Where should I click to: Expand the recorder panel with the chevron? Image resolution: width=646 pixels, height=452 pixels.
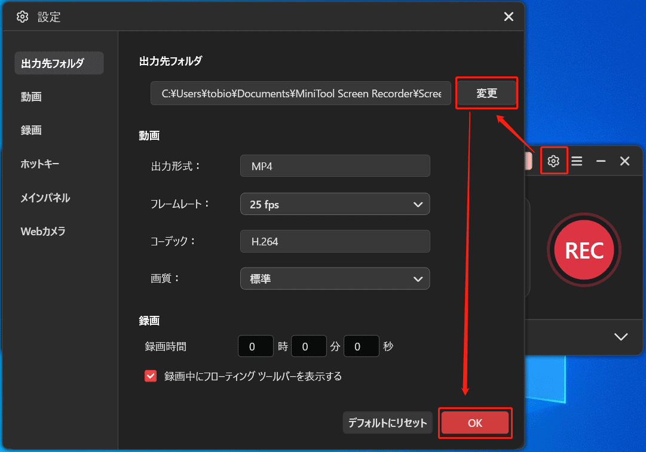(620, 336)
